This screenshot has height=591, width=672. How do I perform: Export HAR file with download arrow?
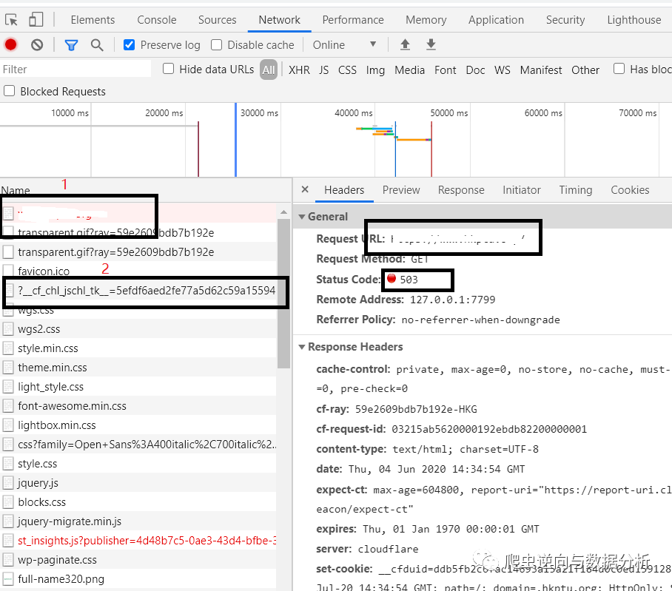pos(431,44)
